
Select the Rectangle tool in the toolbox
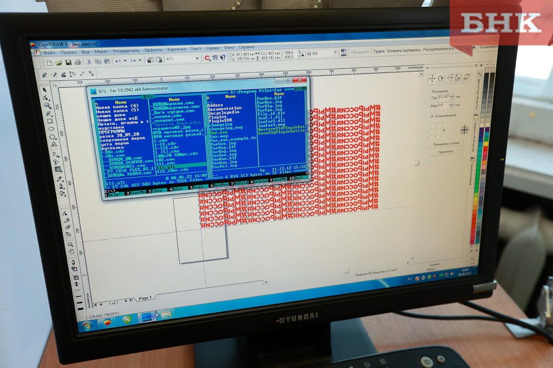coord(50,121)
